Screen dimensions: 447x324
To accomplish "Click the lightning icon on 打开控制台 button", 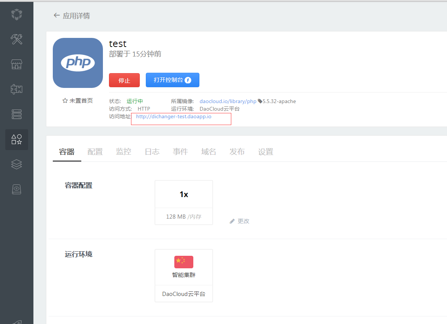I will click(x=188, y=80).
